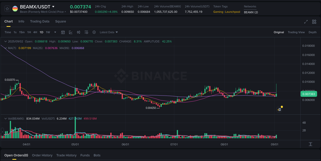Expand the chart with the fullscreen arrows icon
Screen dimensions: 321x161
(x=306, y=22)
